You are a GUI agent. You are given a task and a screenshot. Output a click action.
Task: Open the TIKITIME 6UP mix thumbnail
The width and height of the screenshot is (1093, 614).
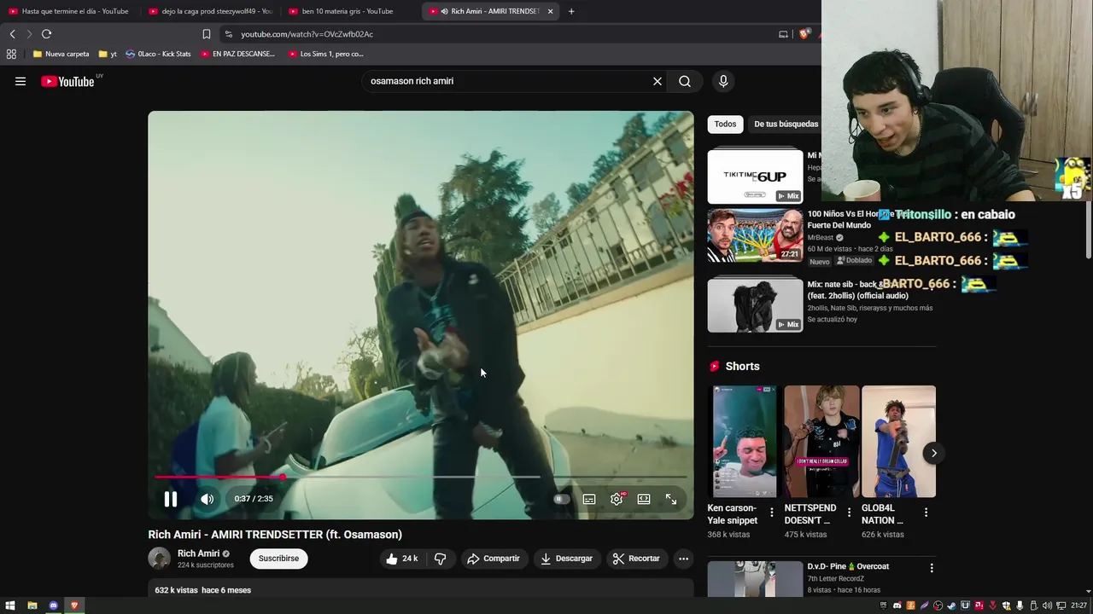(x=755, y=177)
